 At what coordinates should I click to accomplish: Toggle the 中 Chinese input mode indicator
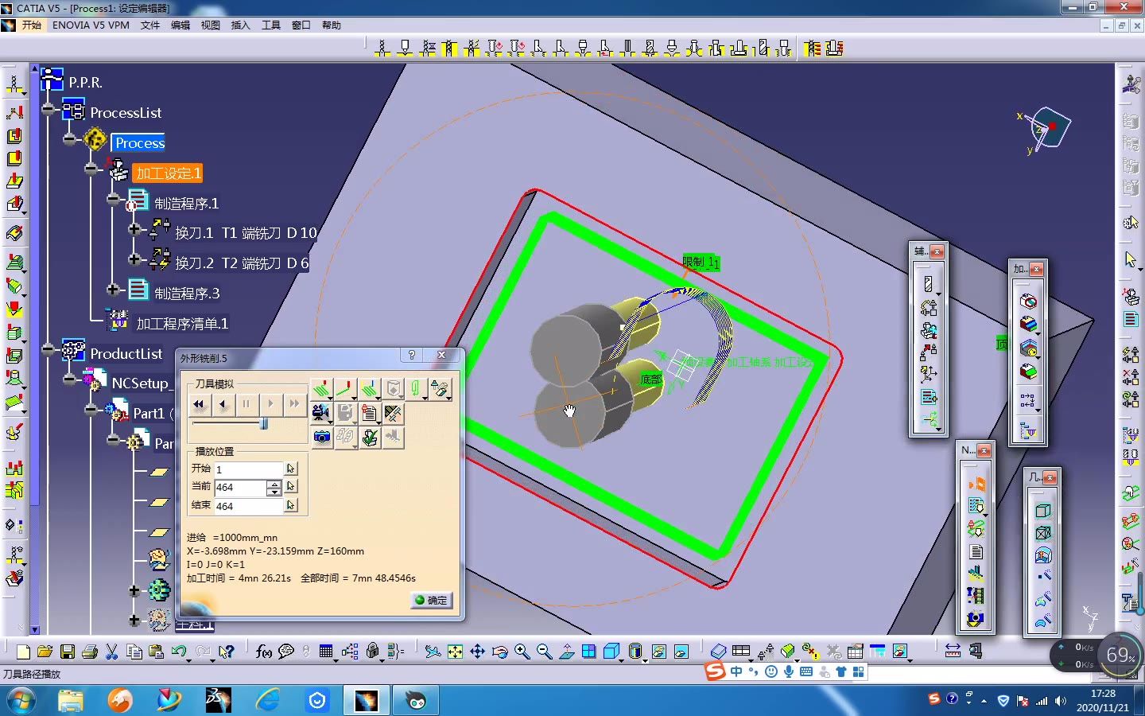[736, 671]
